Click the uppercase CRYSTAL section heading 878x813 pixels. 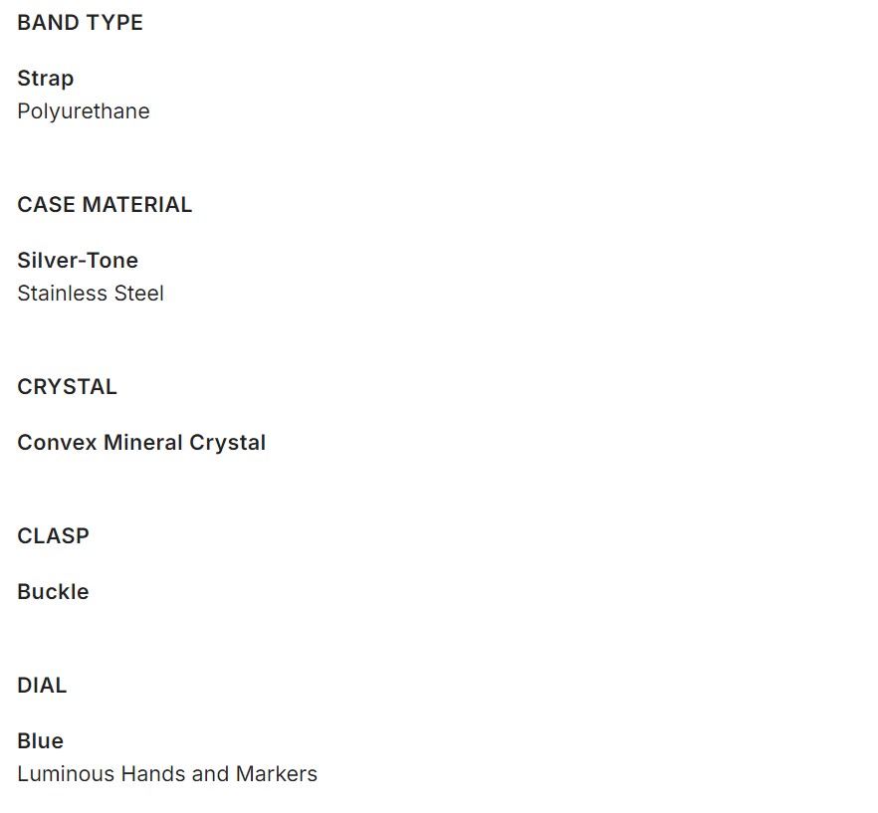coord(67,387)
